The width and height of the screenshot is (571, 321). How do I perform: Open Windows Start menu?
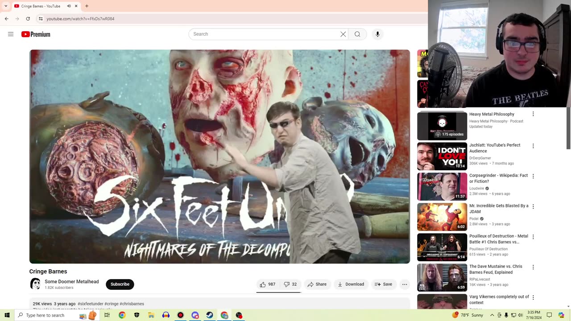[7, 315]
